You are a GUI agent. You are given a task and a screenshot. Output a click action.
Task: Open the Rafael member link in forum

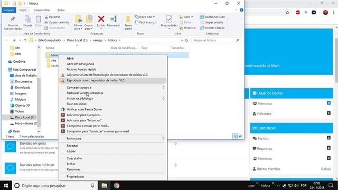point(326,169)
